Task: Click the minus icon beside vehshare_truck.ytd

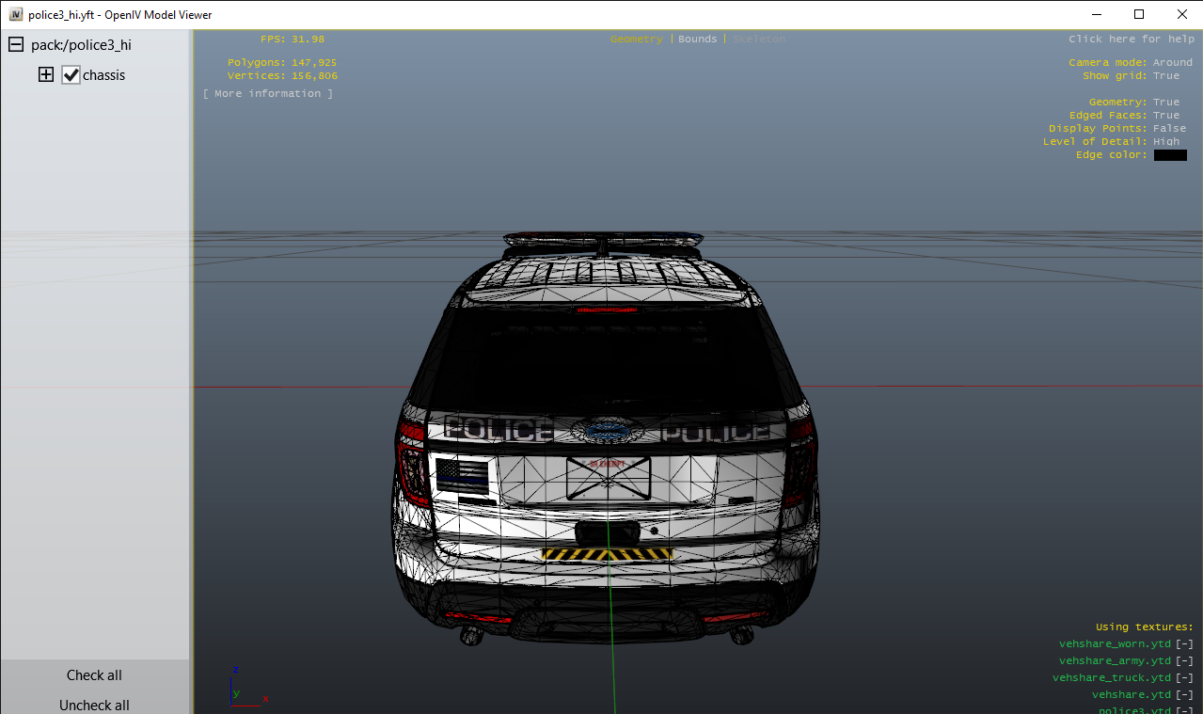Action: pyautogui.click(x=1184, y=678)
